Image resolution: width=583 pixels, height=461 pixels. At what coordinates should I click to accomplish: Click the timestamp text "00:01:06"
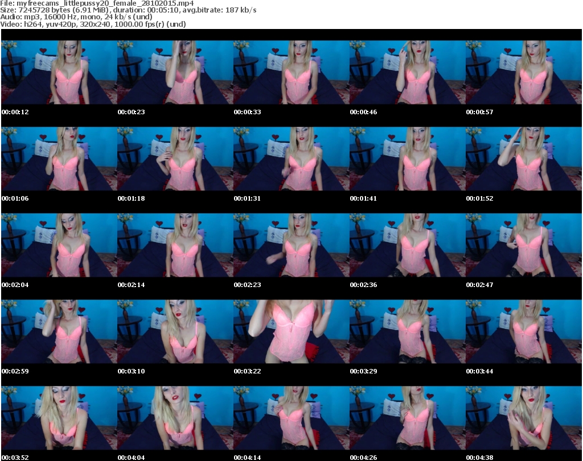point(15,198)
